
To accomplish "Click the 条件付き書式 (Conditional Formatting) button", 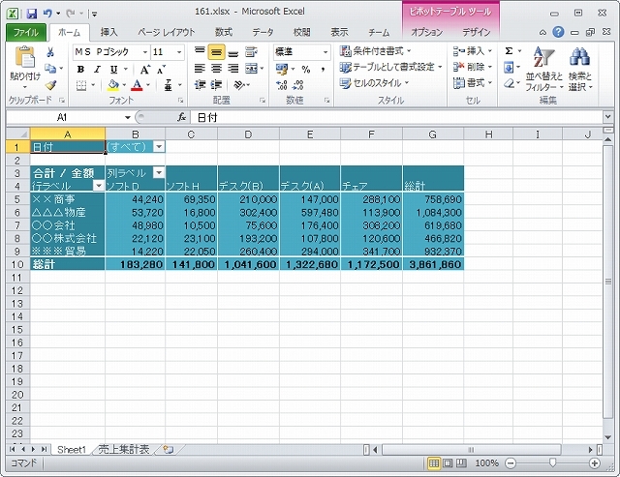I will point(376,50).
